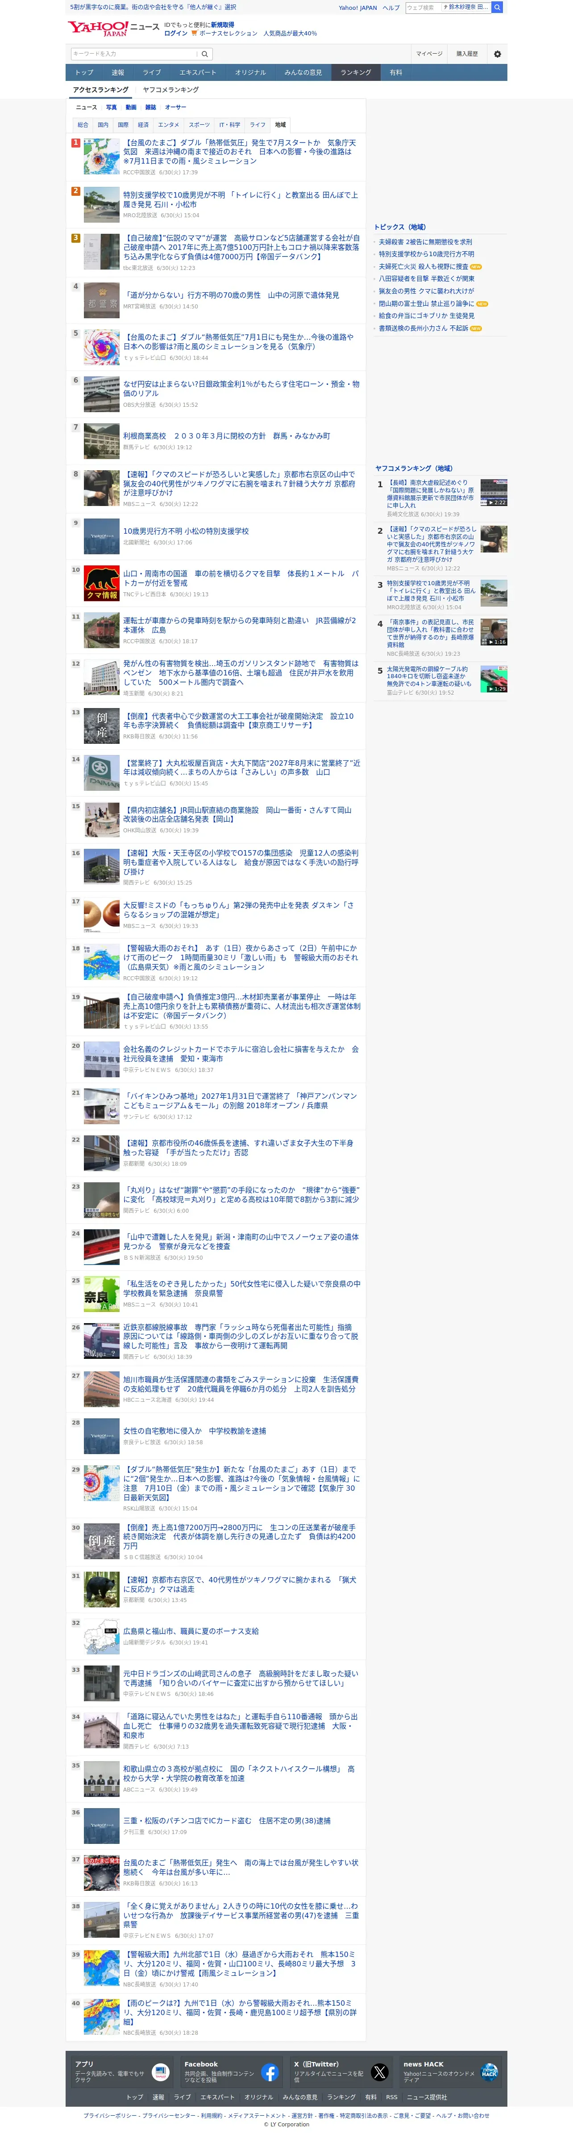Click the ログイン link
The width and height of the screenshot is (573, 2138).
point(175,34)
